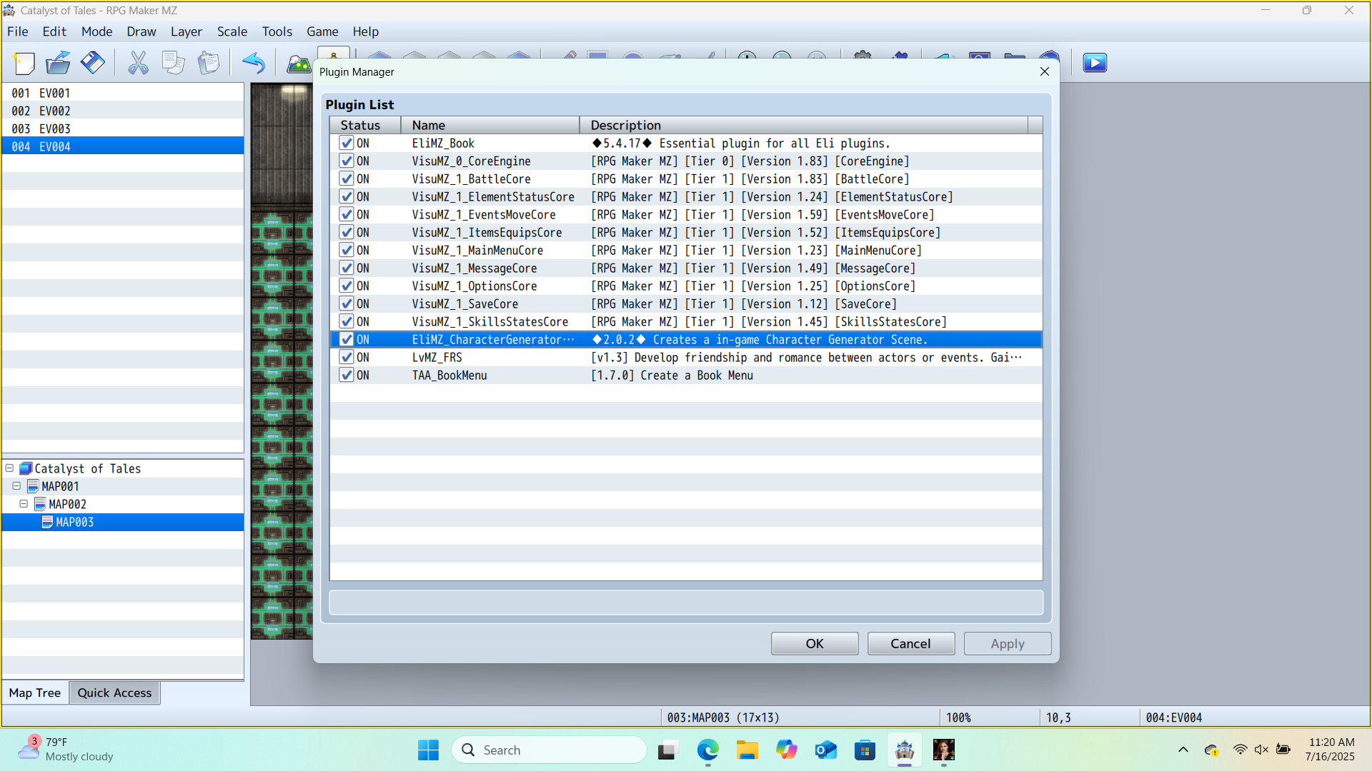Uncheck LvMZ_FRS plugin checkbox
Screen dimensions: 1372x771
coord(347,358)
